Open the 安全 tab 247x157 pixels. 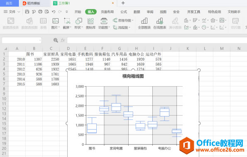(x=176, y=12)
